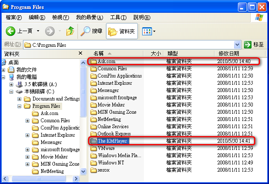This screenshot has height=184, width=269.
Task: Select Ask.com in the folder tree
Action: click(49, 113)
